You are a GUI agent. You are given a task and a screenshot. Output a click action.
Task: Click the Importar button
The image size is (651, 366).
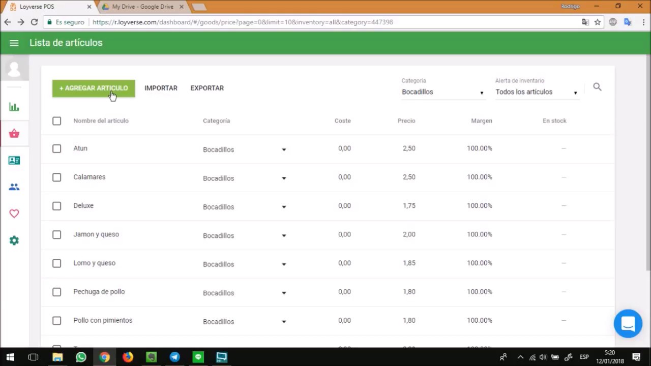click(x=161, y=88)
